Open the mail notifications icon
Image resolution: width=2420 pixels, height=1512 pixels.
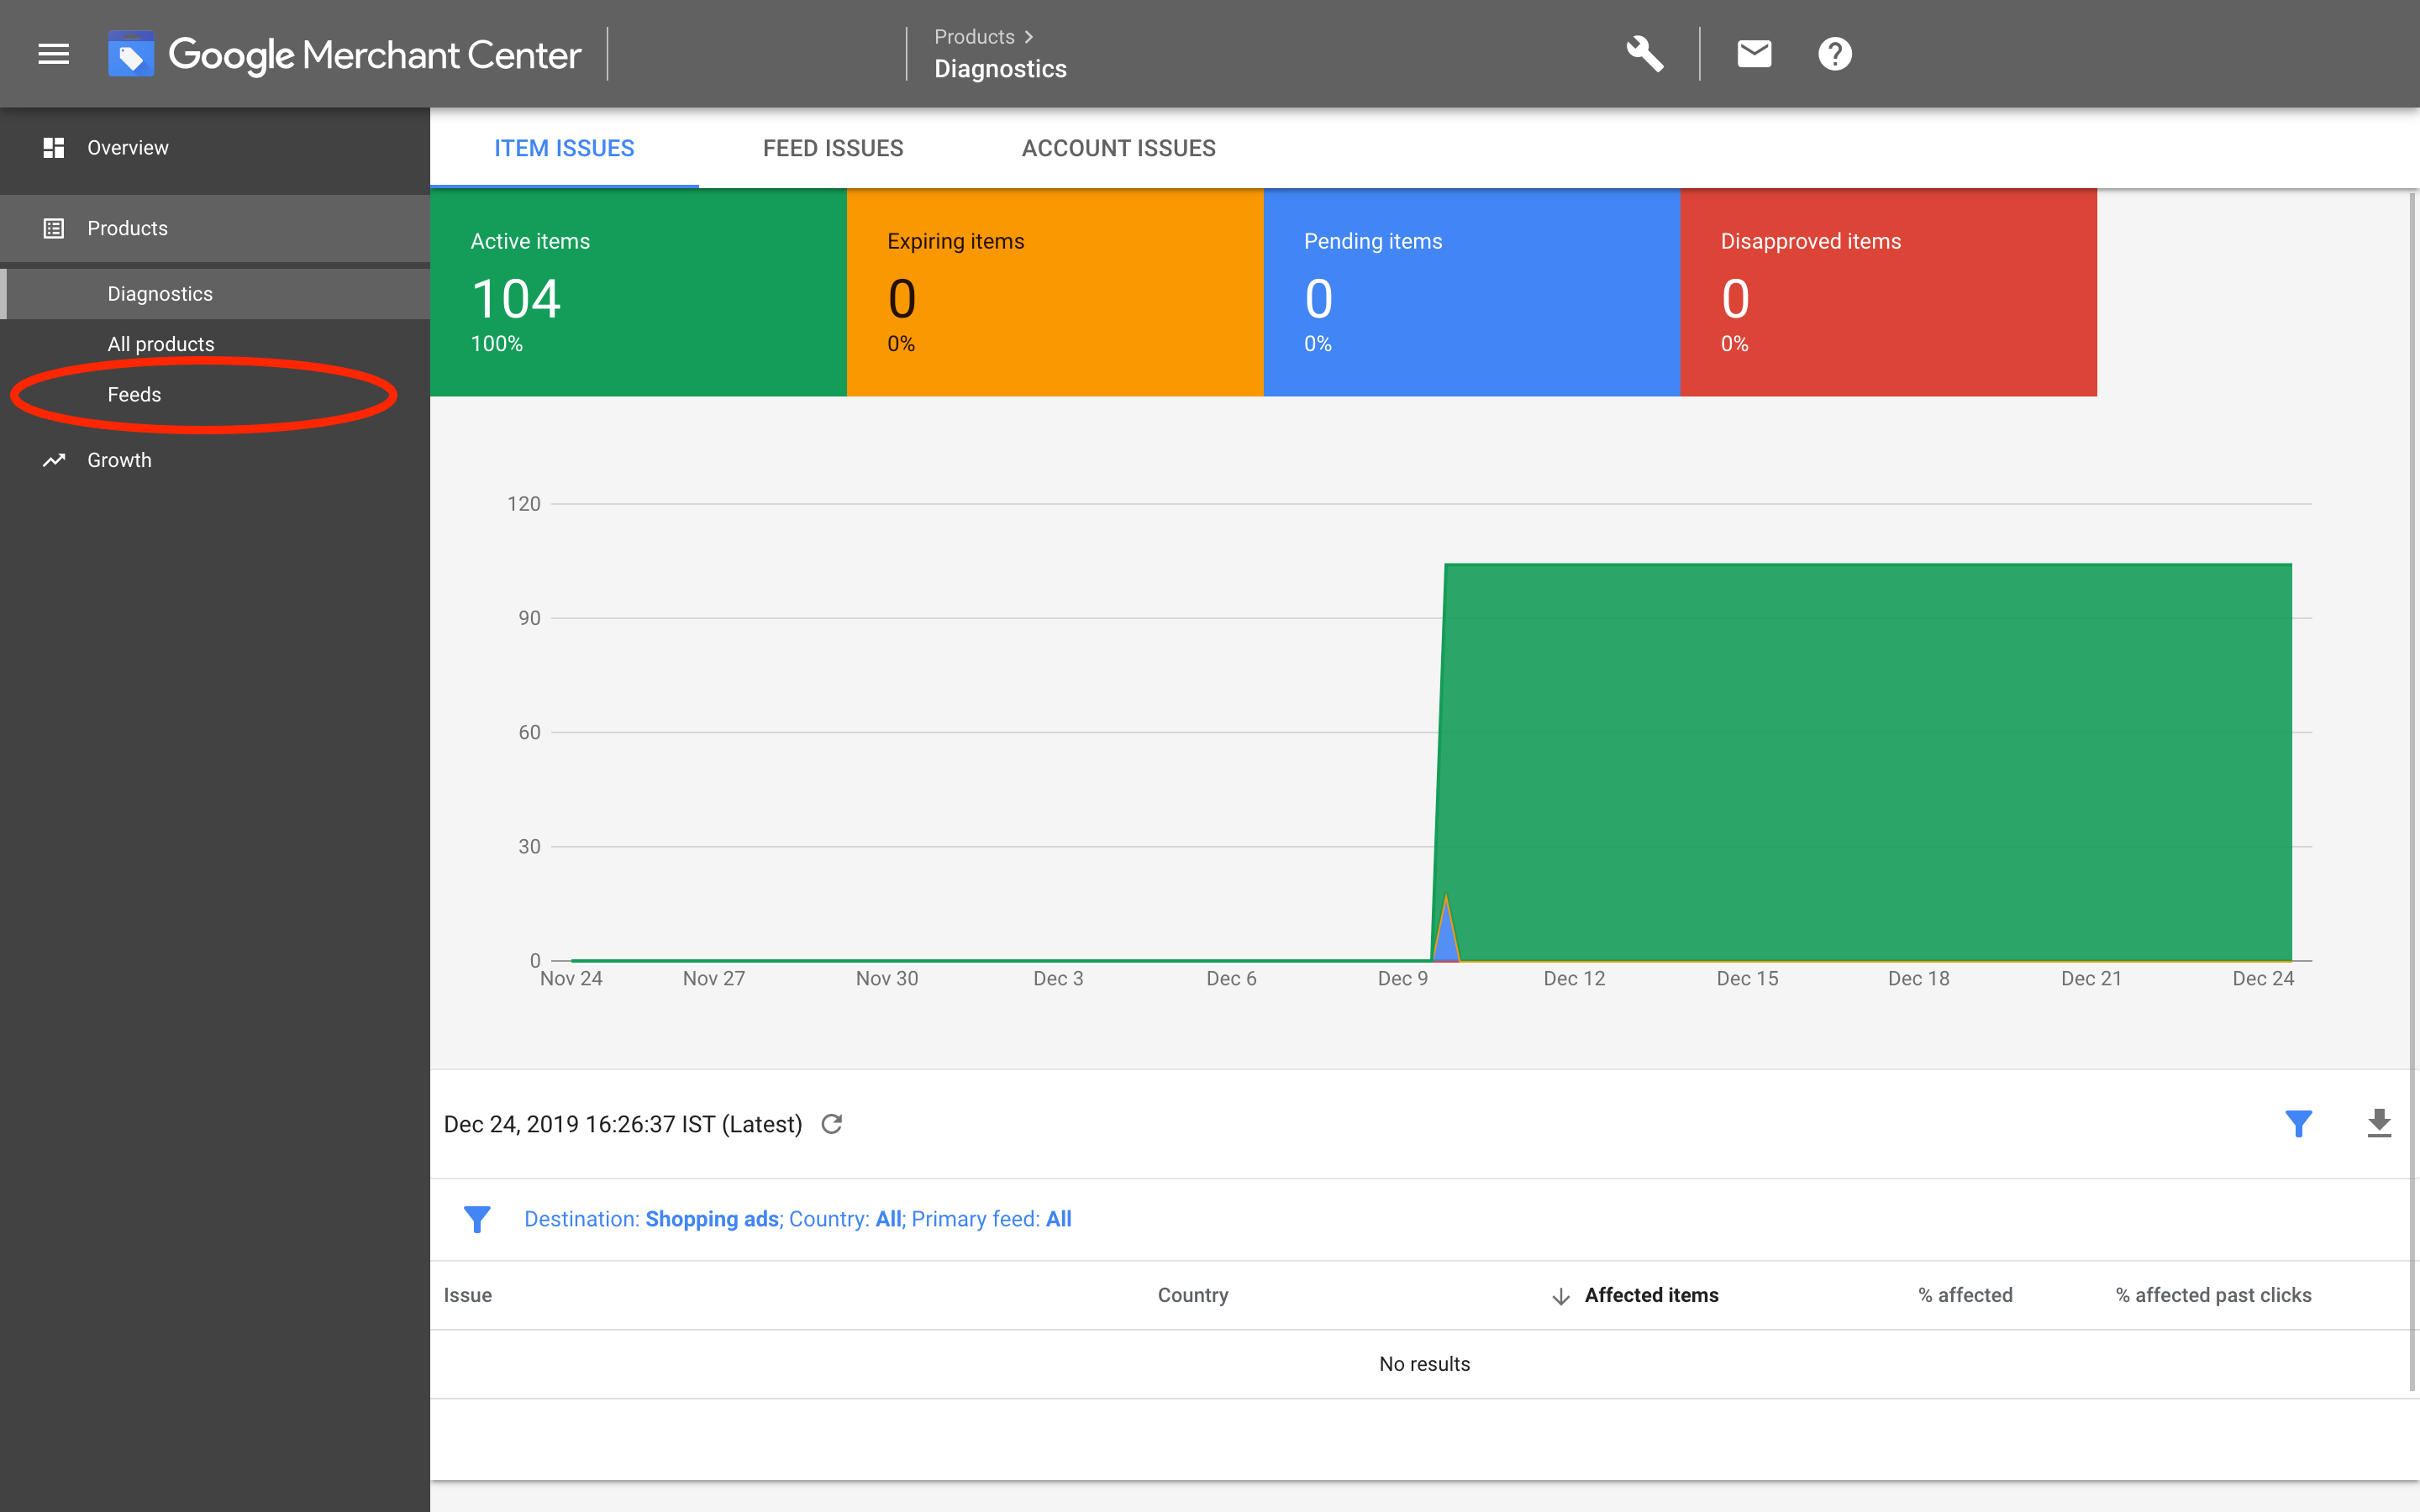(x=1754, y=54)
